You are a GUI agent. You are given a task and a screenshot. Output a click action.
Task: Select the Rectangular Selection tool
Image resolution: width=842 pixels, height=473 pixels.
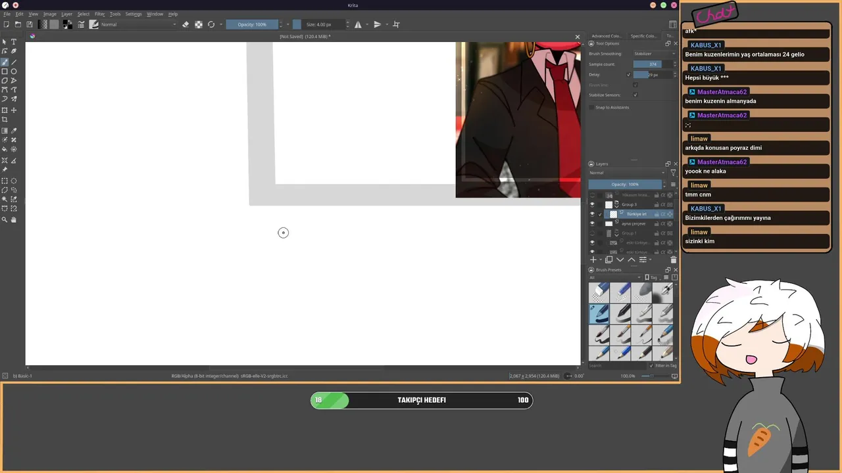coord(5,181)
